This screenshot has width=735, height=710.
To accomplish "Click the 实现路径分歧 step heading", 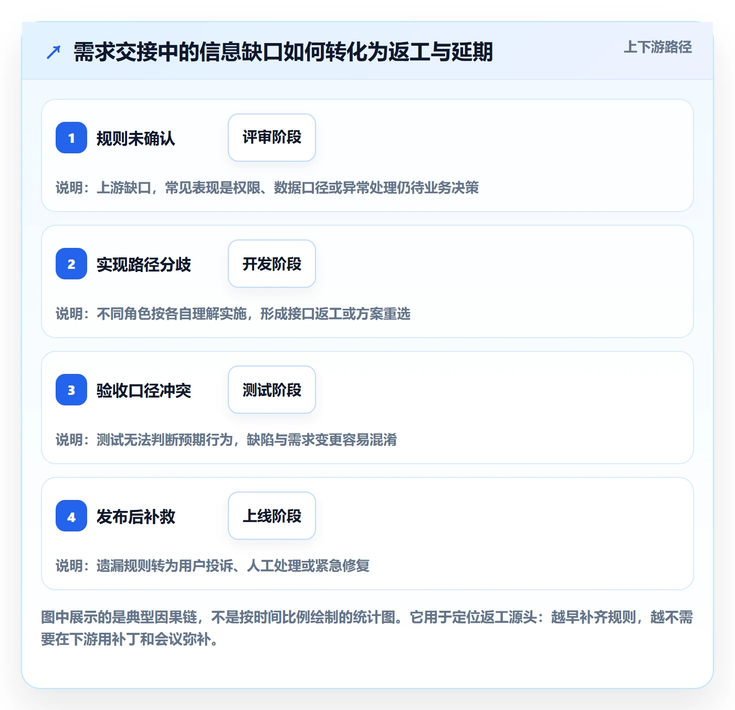I will click(x=144, y=265).
